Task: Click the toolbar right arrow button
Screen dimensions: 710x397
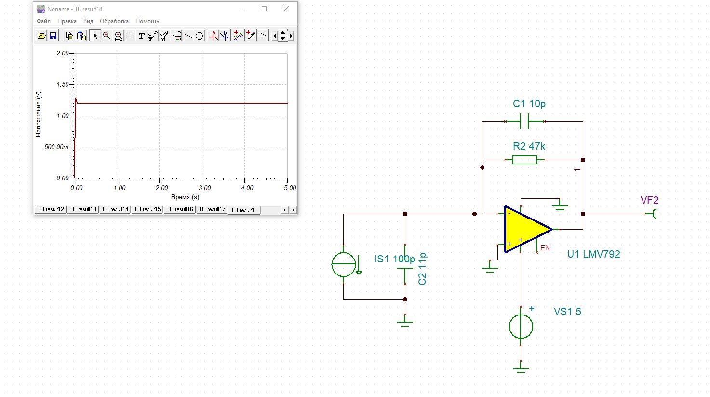Action: pos(291,36)
